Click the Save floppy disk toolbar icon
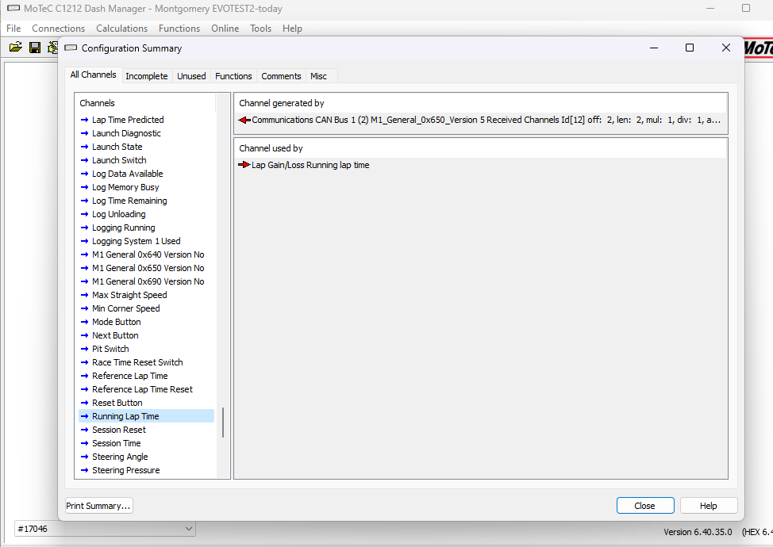773x547 pixels. pos(35,48)
